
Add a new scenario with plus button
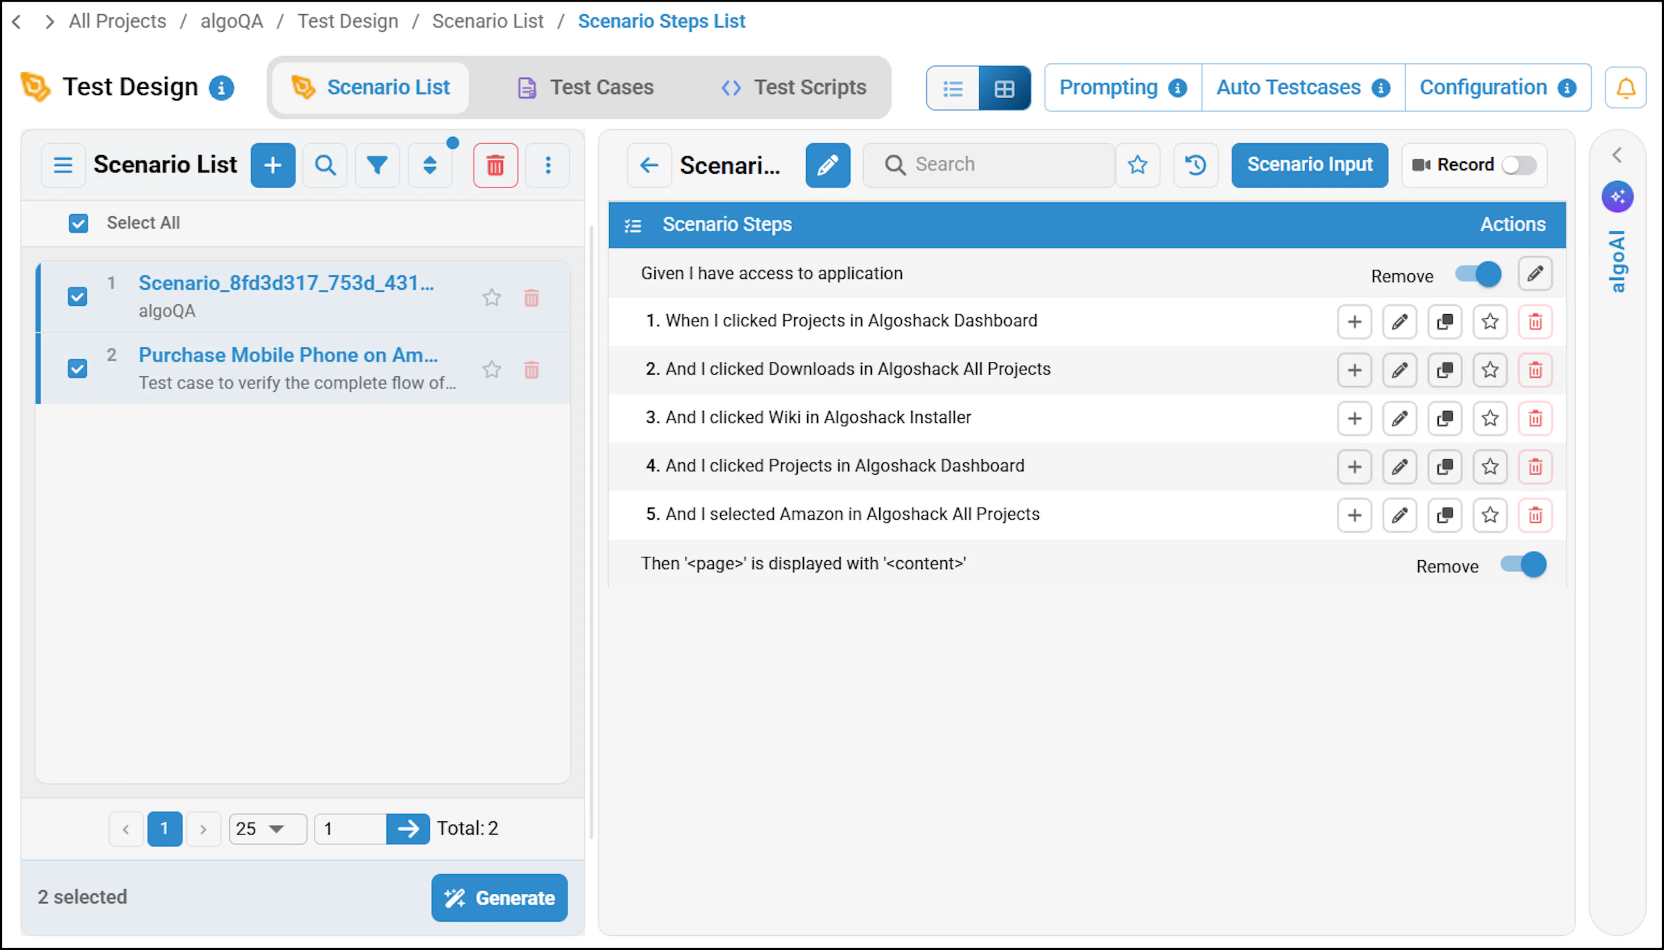click(273, 165)
